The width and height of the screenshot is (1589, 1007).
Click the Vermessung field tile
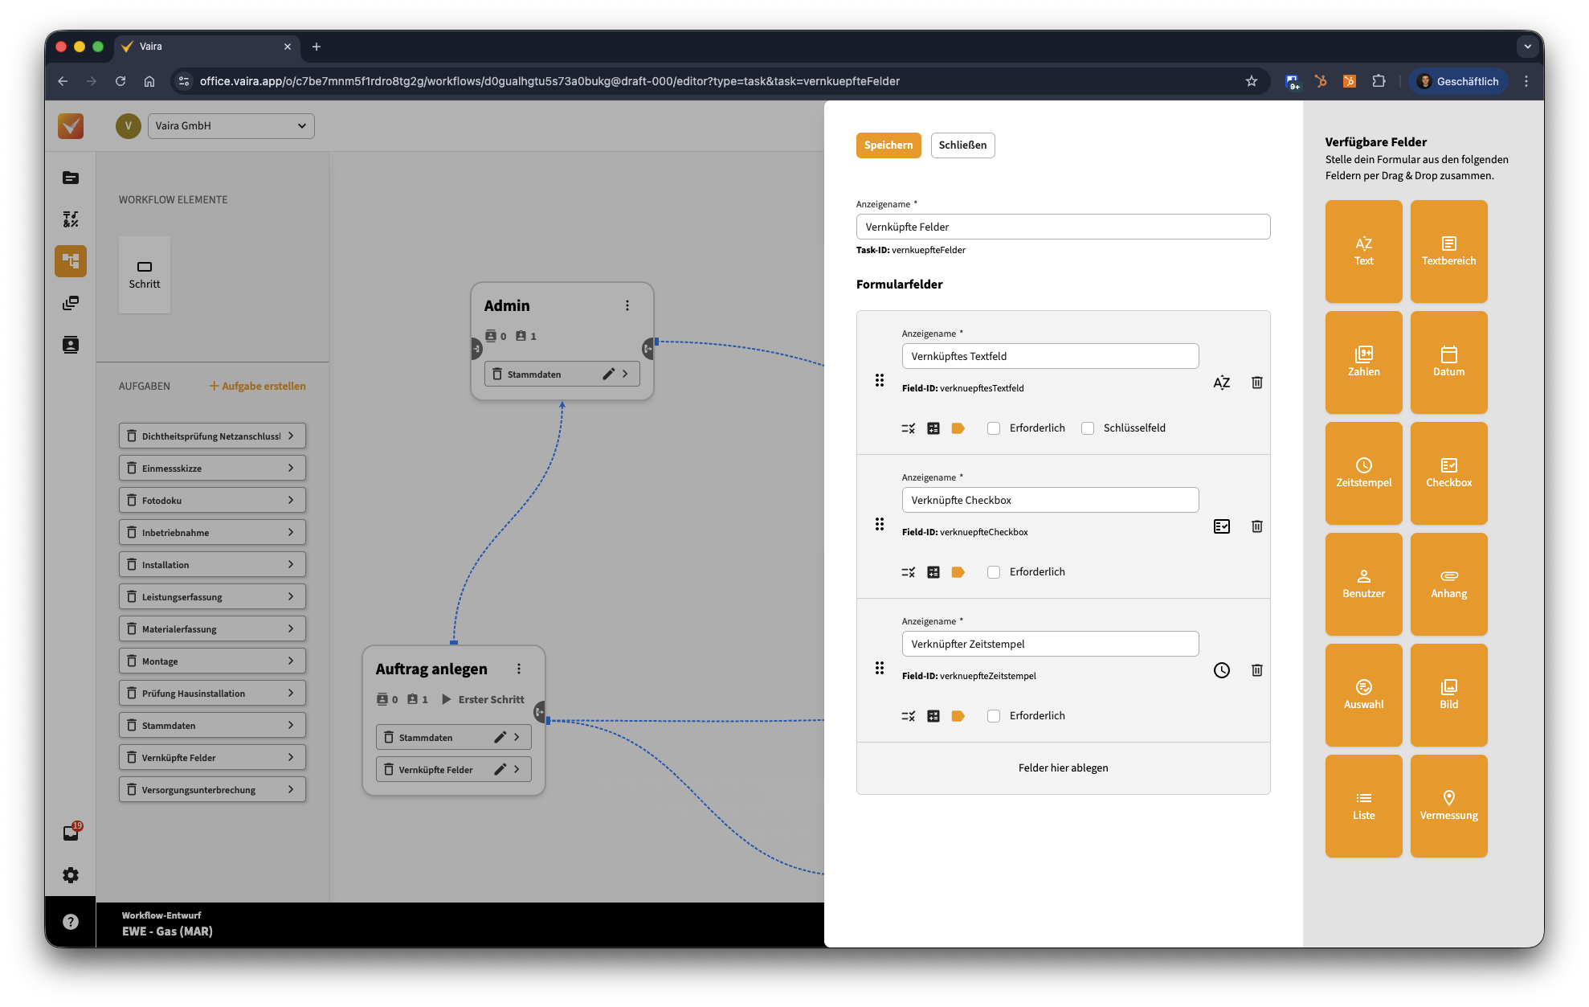[1448, 806]
